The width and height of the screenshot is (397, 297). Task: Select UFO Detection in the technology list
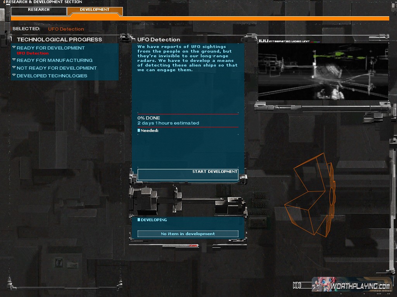coord(33,53)
